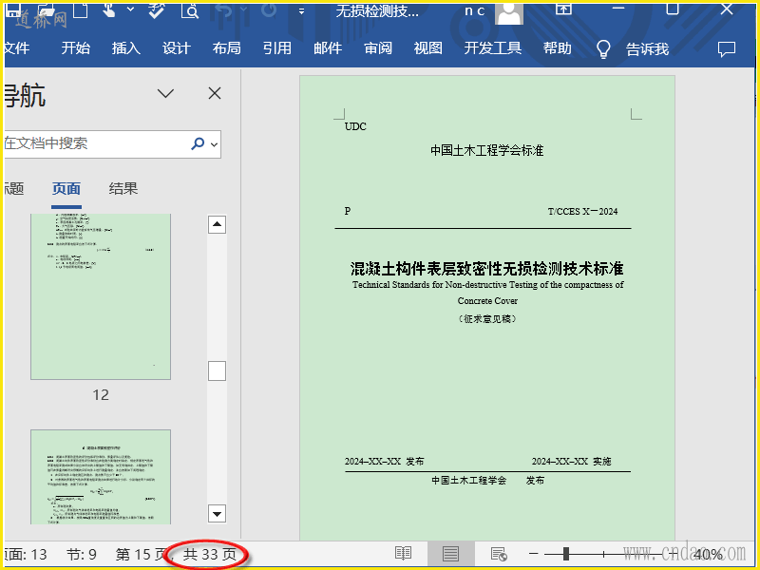This screenshot has height=570, width=760.
Task: Switch to the 视图 ribbon tab
Action: click(x=428, y=48)
